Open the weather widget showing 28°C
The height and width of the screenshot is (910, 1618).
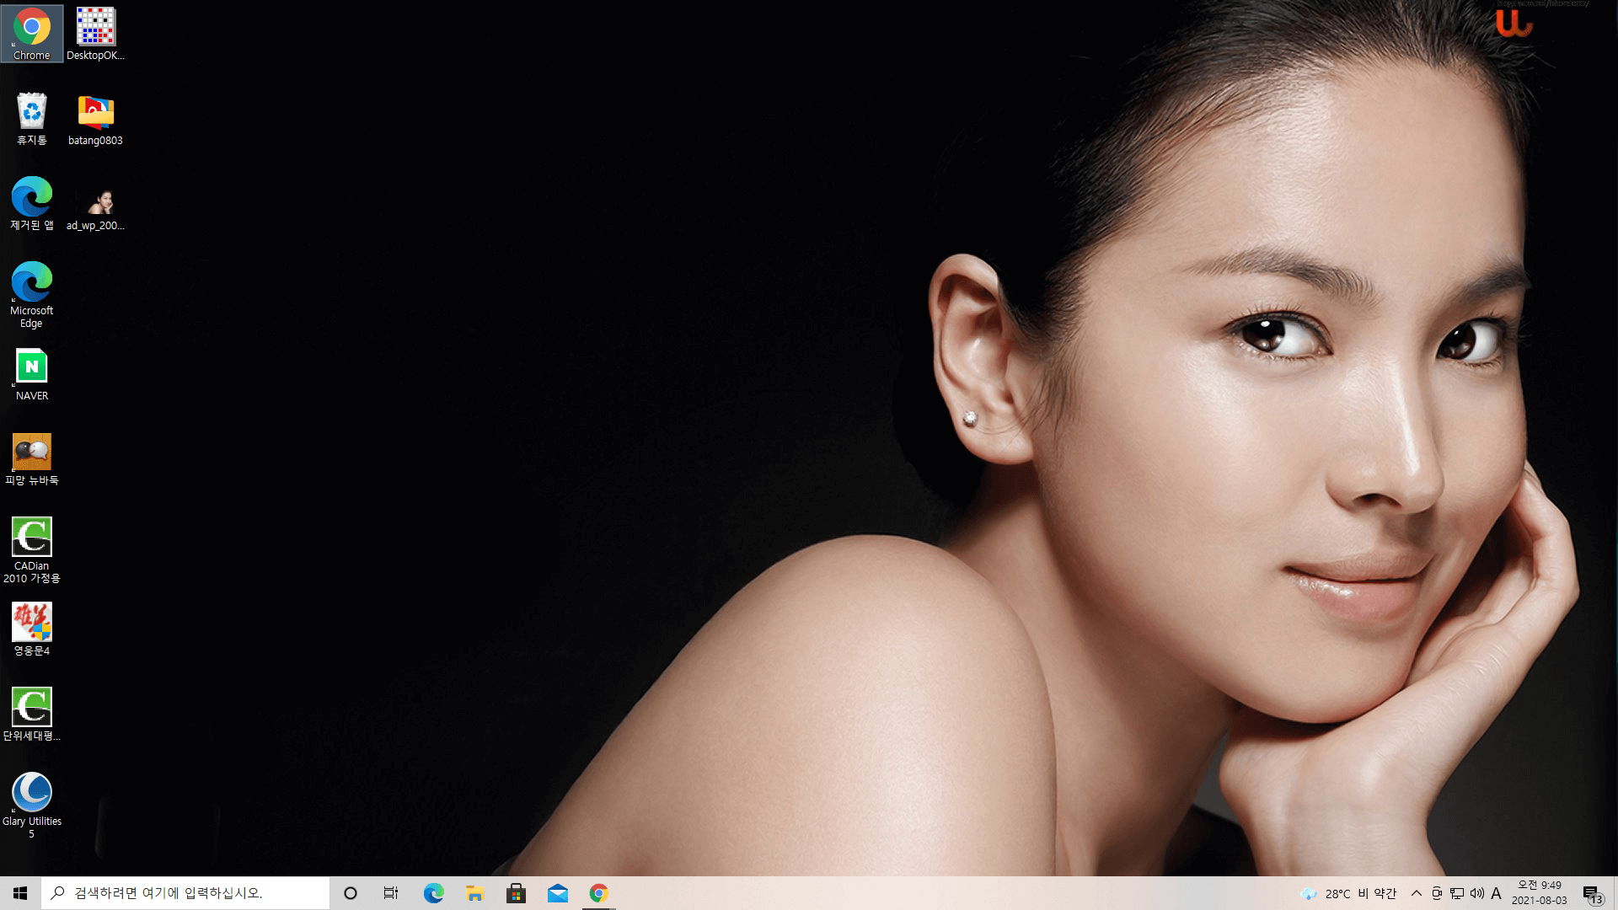(x=1349, y=893)
